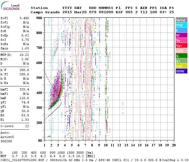The width and height of the screenshot is (189, 162).
Task: Click the 20 frequency axis label
Action: (x=174, y=145)
